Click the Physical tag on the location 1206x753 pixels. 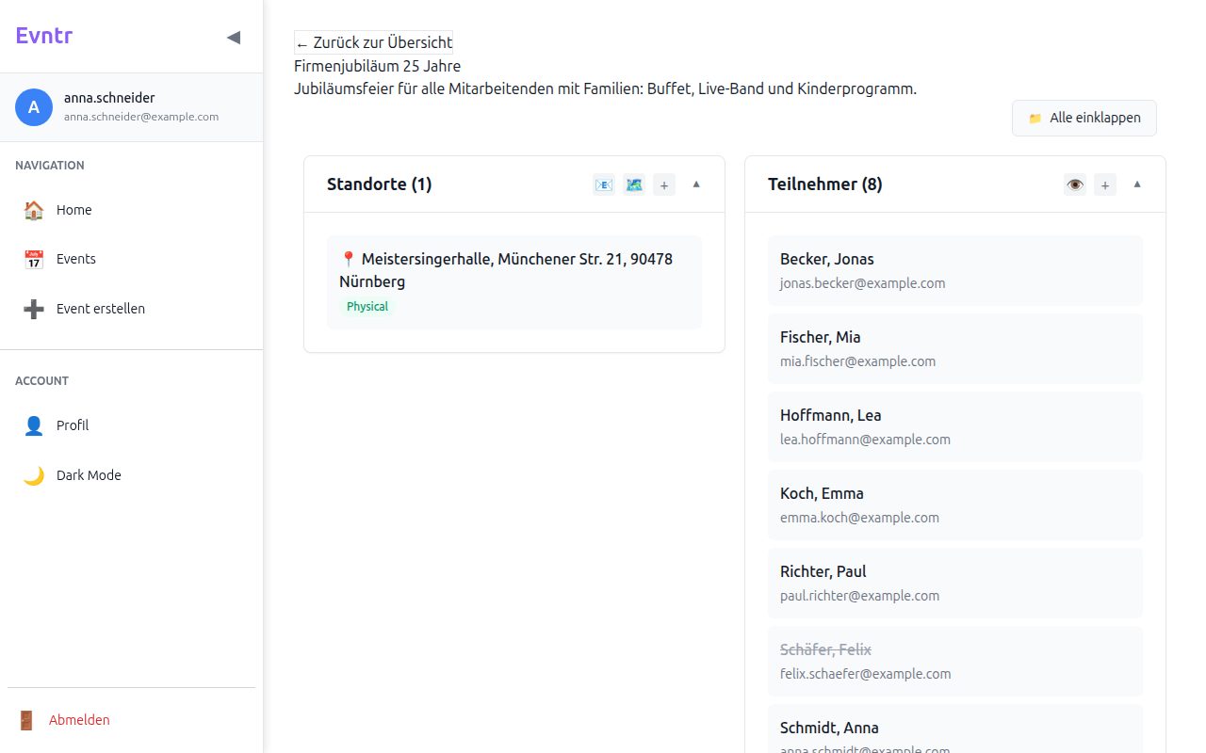(x=367, y=306)
